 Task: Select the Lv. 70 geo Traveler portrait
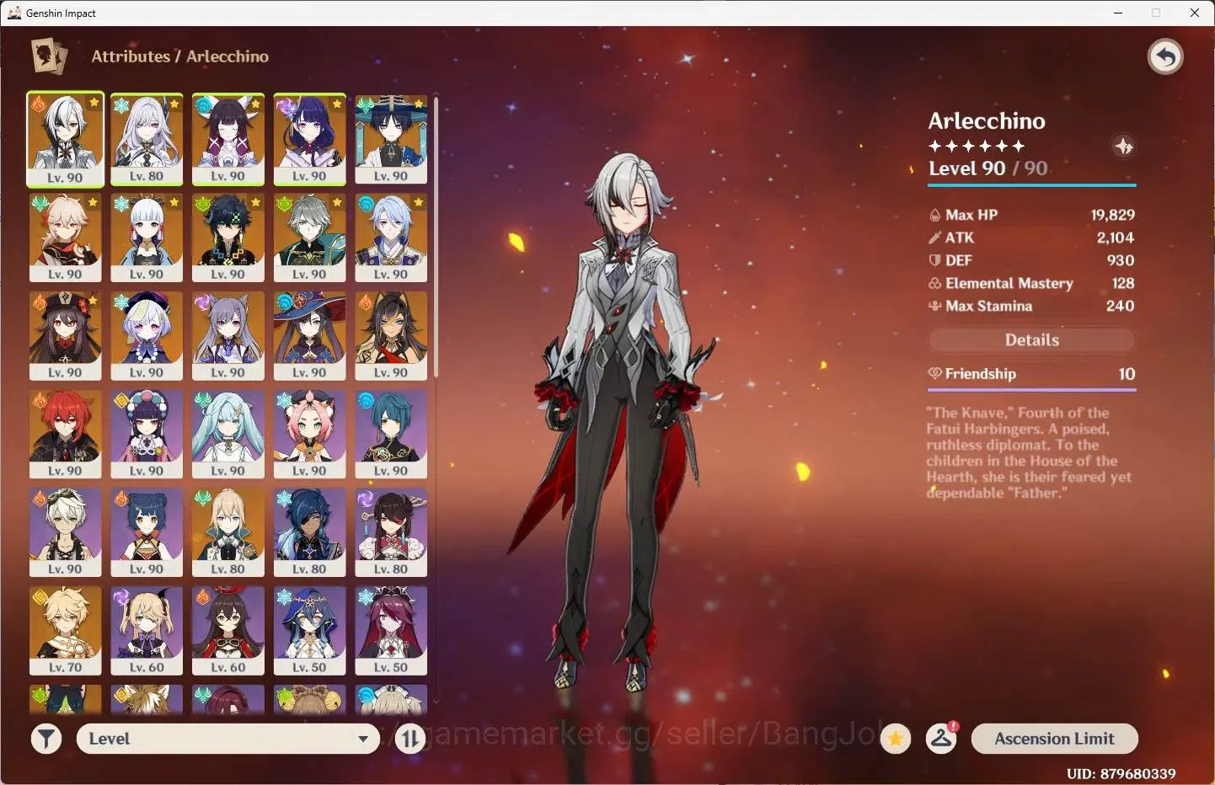point(65,632)
